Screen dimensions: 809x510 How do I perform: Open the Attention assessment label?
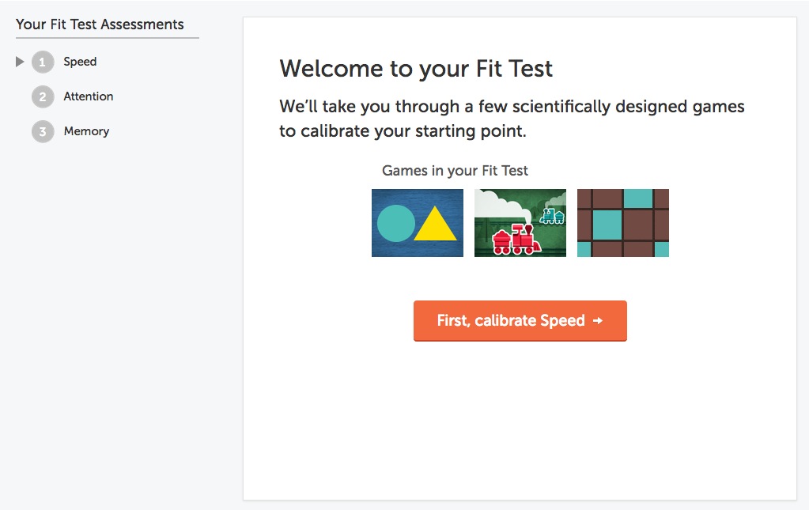tap(89, 96)
